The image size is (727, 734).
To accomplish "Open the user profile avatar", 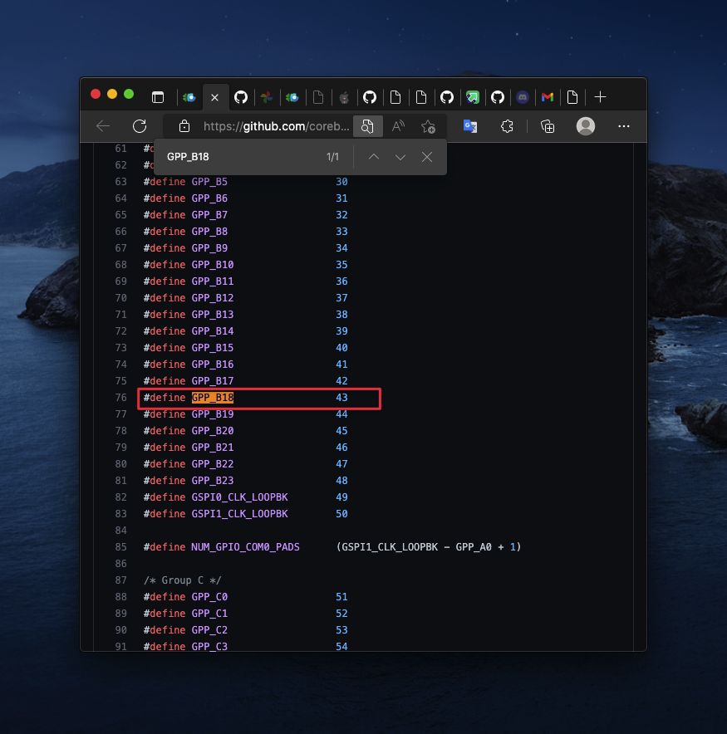I will (x=586, y=126).
